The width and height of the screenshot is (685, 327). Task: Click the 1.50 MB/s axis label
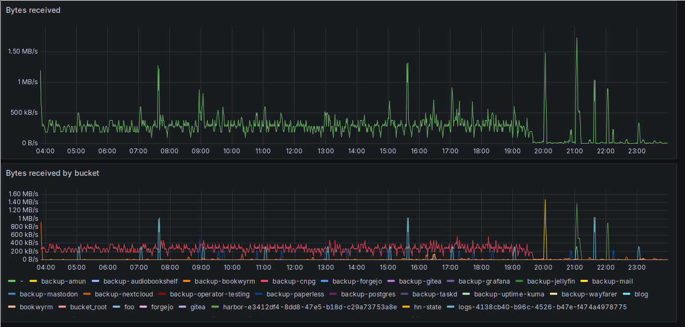[x=23, y=52]
